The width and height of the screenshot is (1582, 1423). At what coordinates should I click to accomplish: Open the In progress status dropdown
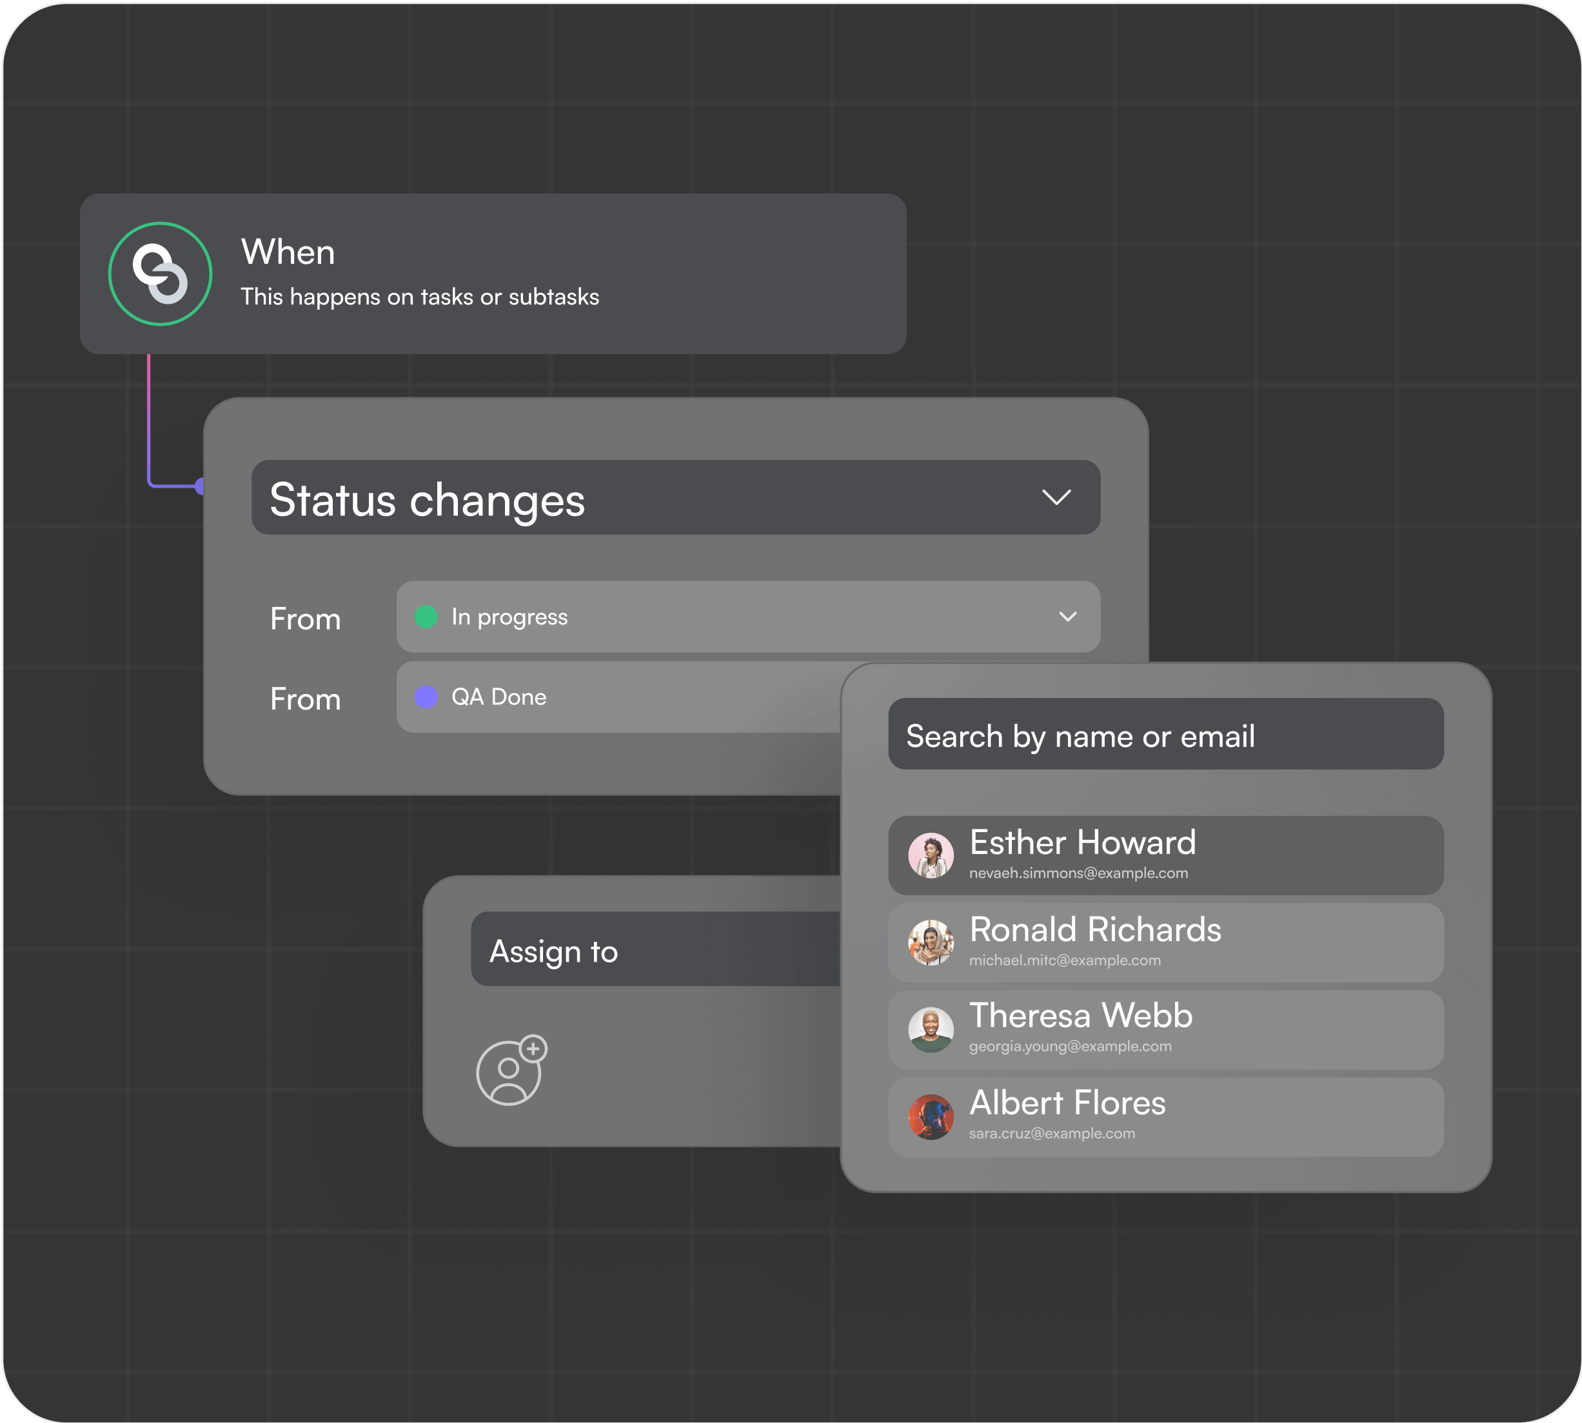(1068, 617)
